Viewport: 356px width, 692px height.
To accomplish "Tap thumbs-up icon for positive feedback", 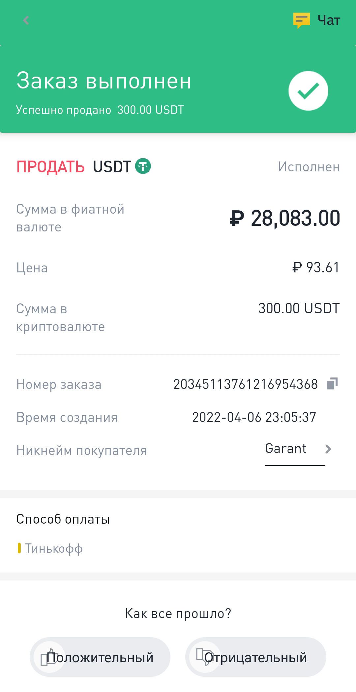I will click(49, 657).
